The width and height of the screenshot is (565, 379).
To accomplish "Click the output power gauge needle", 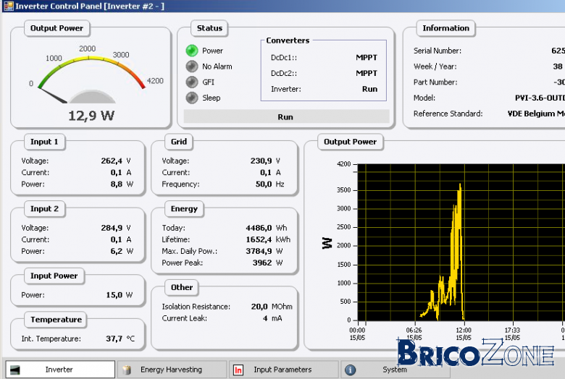I will coord(53,95).
